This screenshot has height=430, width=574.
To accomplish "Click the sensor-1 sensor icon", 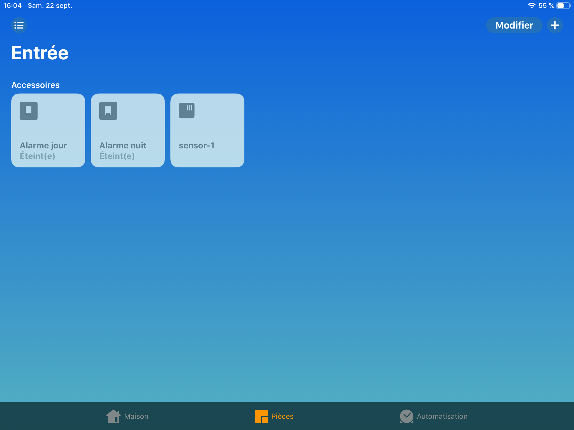I will [187, 111].
